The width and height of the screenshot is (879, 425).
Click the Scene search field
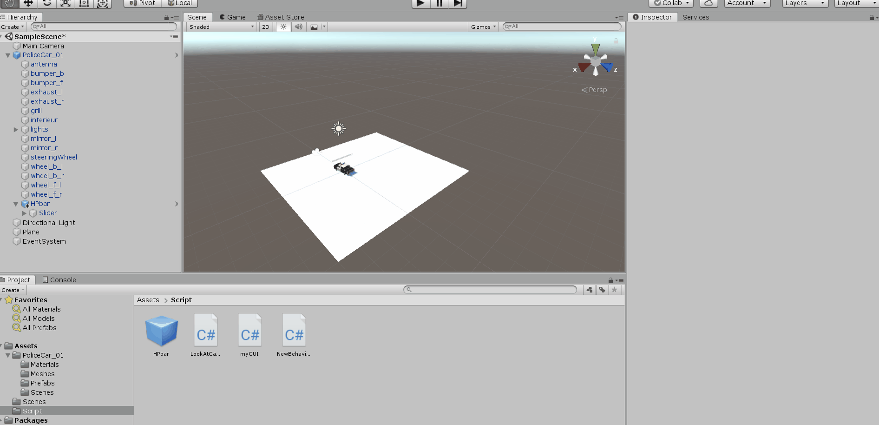pyautogui.click(x=562, y=27)
